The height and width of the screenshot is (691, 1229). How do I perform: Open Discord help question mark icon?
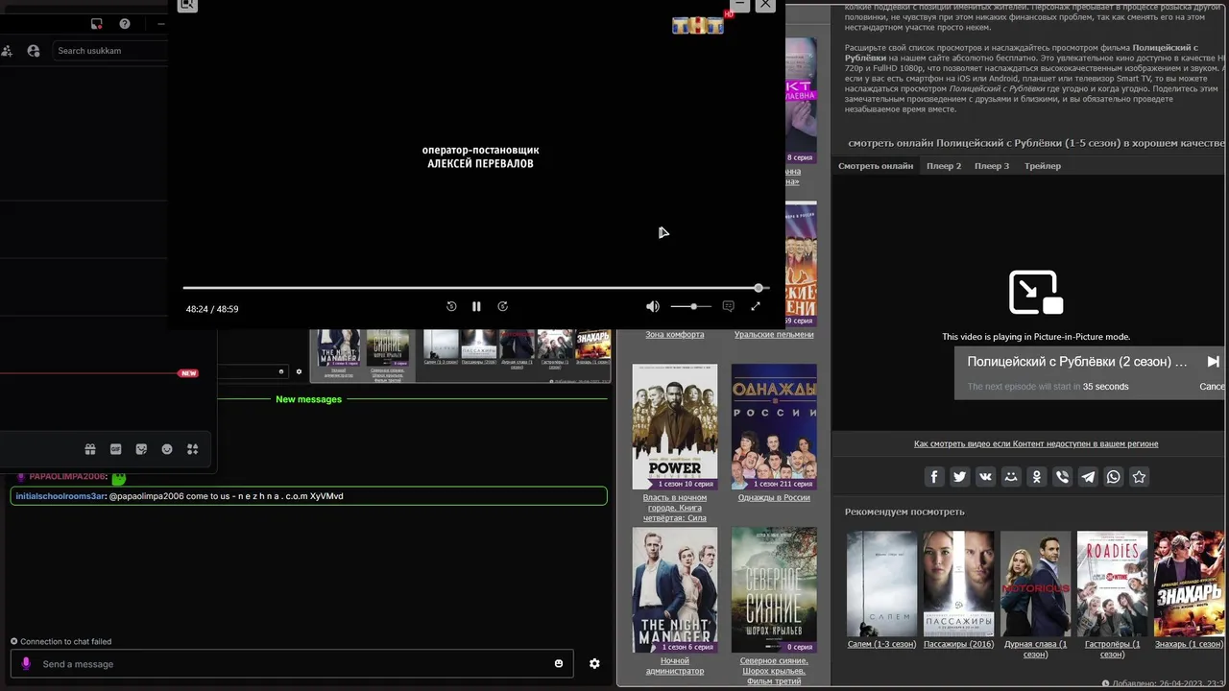(x=125, y=24)
